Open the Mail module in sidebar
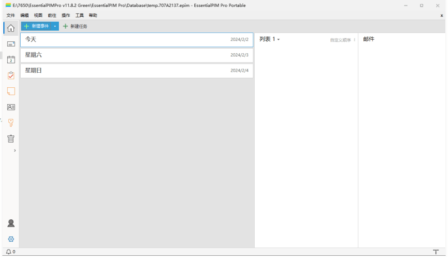The width and height of the screenshot is (448, 258). (x=11, y=44)
